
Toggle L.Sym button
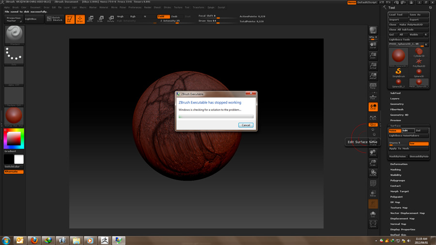[x=373, y=118]
